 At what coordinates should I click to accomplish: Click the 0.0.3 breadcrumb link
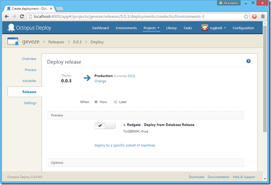pos(77,42)
